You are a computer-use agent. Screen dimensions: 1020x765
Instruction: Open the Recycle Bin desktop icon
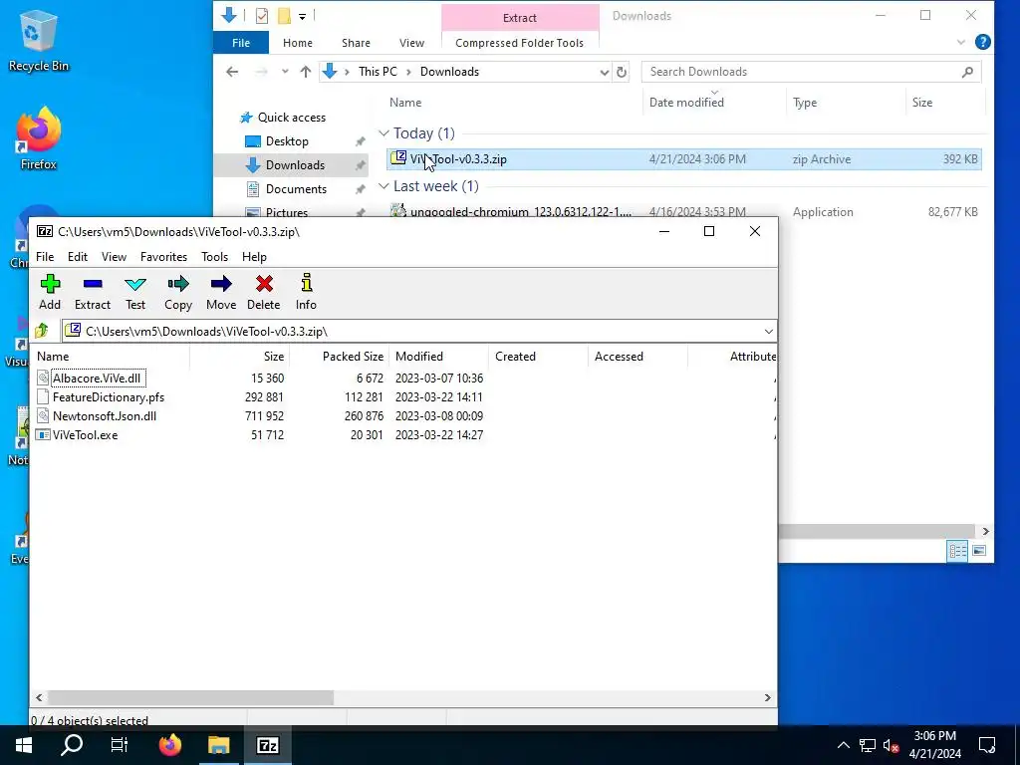[x=39, y=41]
